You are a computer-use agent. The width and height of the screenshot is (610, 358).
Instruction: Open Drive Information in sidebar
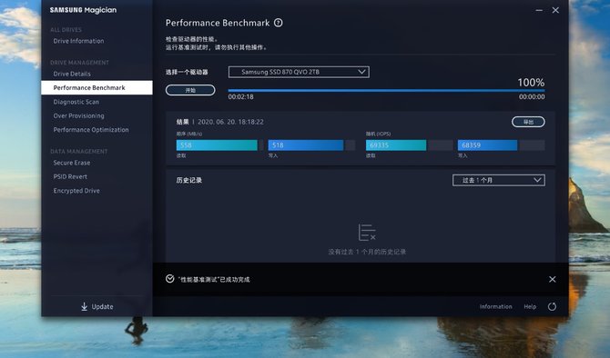(78, 41)
